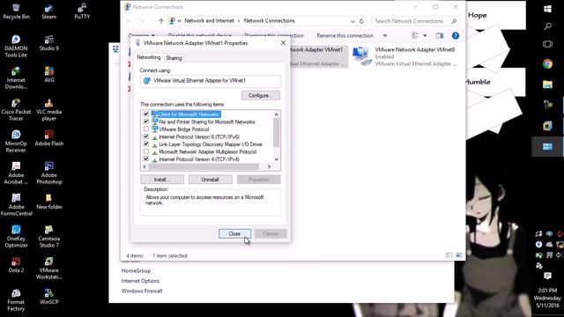
Task: Open Studio 9 desktop icon
Action: tap(49, 43)
